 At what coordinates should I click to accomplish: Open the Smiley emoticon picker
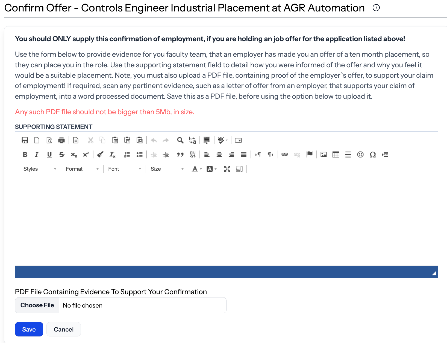(360, 155)
